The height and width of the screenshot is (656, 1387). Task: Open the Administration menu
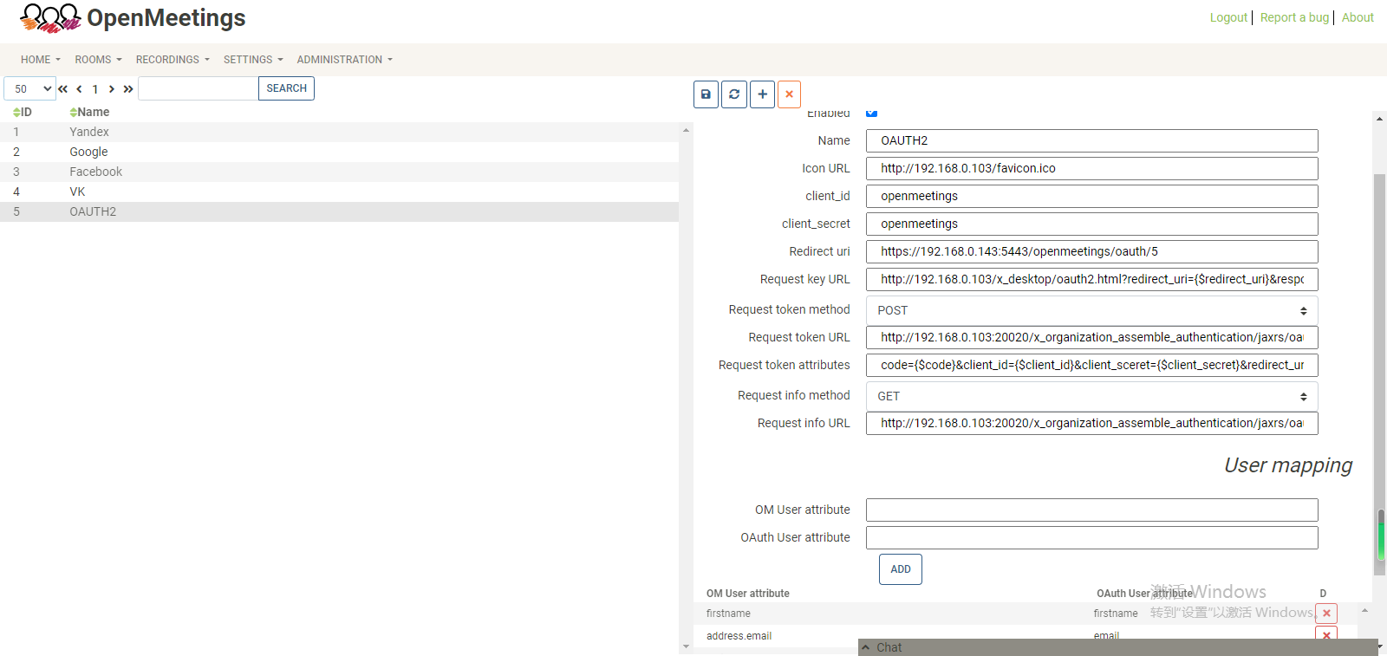tap(344, 60)
